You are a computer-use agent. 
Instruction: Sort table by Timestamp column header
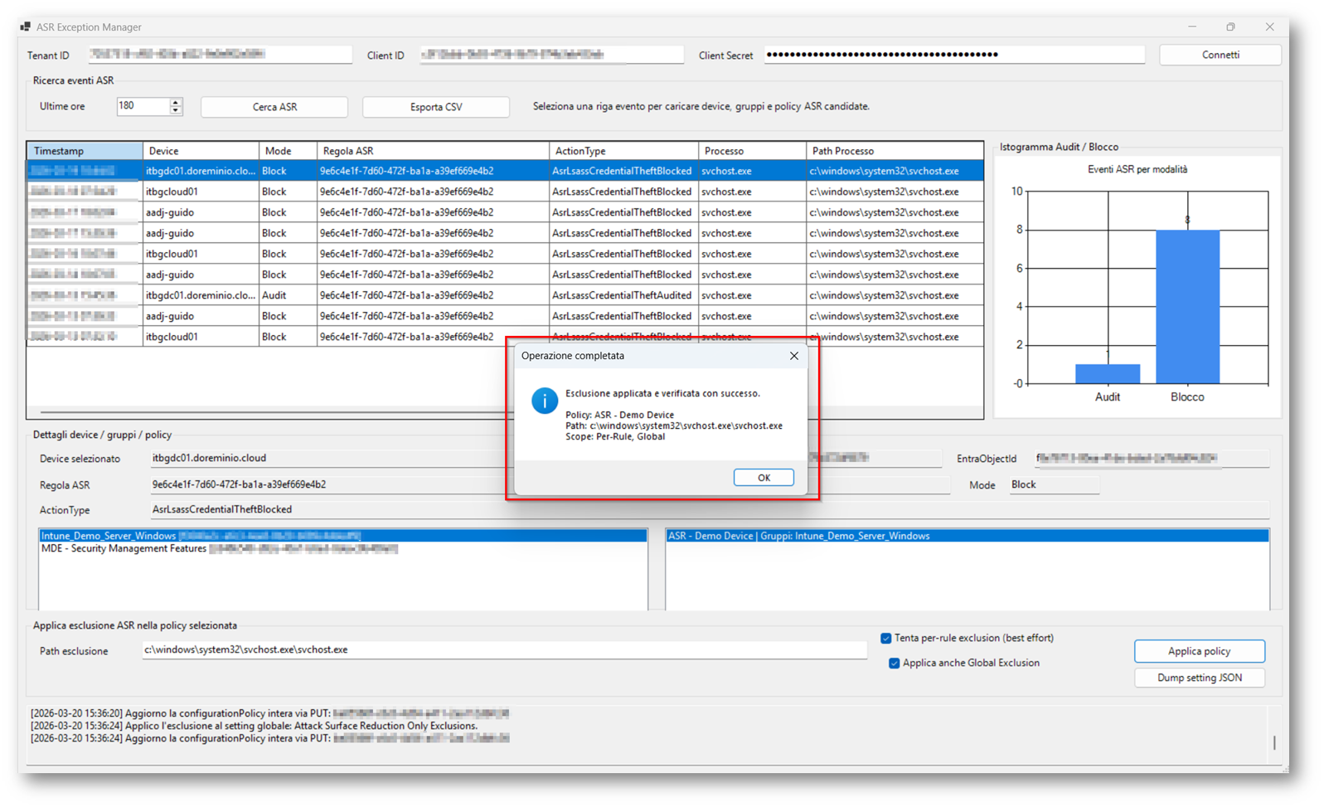pos(85,151)
